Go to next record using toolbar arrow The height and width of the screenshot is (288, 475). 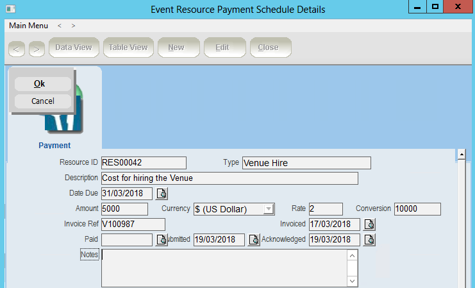(37, 48)
